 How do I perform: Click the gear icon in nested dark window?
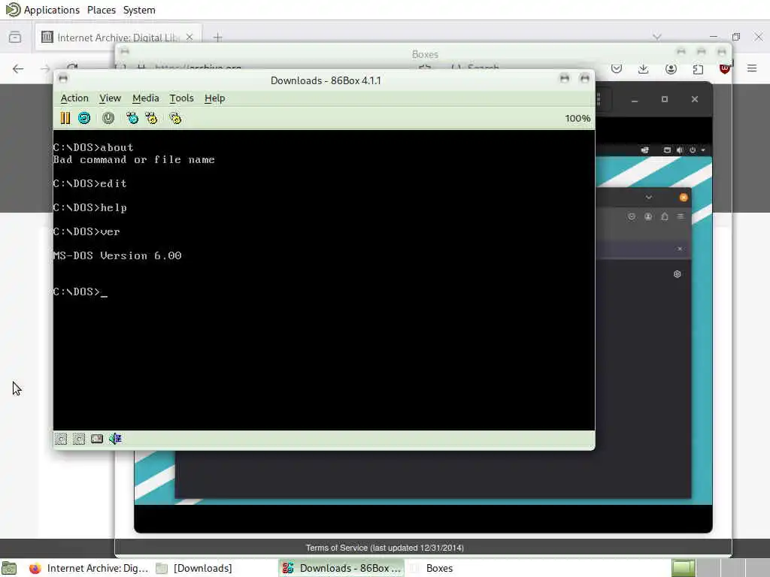[678, 274]
